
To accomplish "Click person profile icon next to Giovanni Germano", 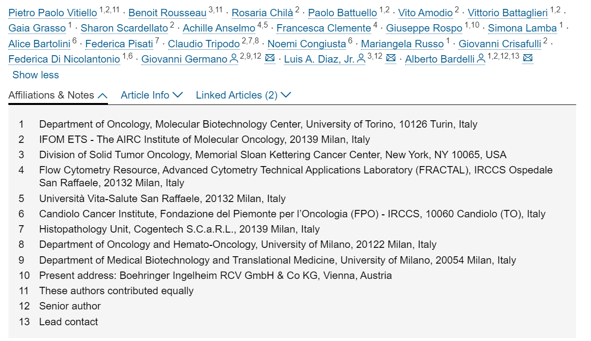I will pos(234,59).
